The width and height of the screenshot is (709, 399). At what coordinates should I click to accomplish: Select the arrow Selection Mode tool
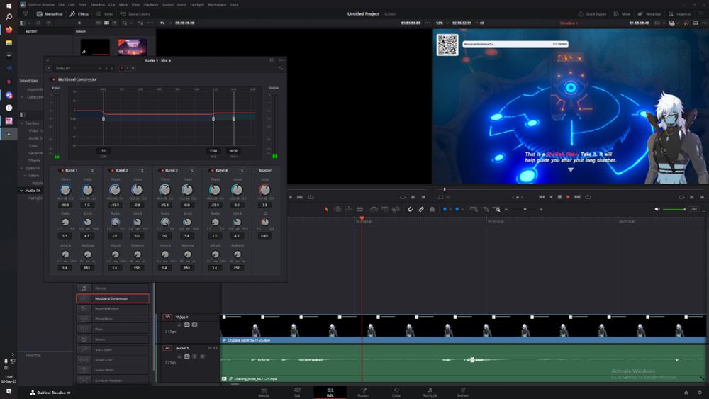tap(326, 209)
